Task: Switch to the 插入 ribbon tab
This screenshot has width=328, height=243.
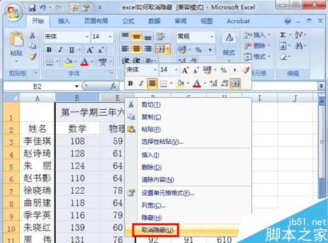Action: pyautogui.click(x=64, y=21)
